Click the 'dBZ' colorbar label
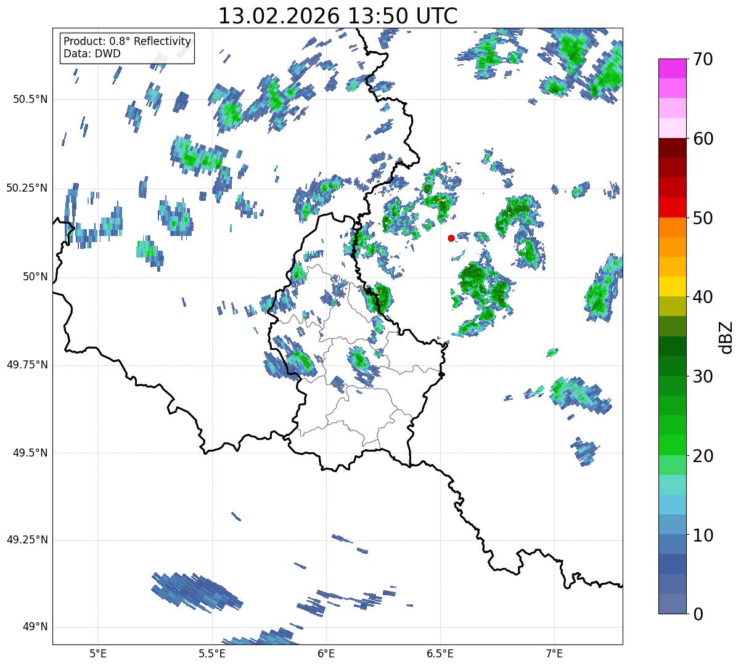Image resolution: width=741 pixels, height=666 pixels. click(726, 336)
